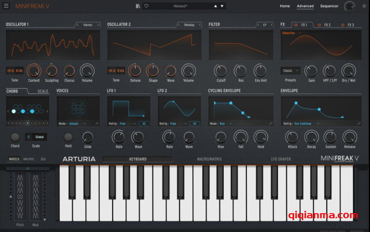Favorite the preset with the heart icon

click(x=146, y=6)
